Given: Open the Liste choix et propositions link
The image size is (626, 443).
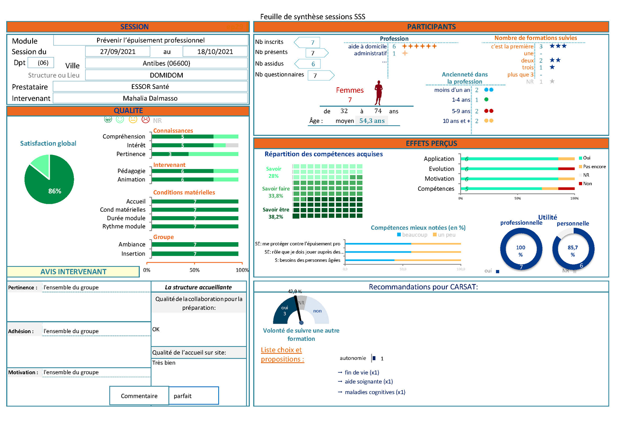Looking at the screenshot, I should point(283,354).
